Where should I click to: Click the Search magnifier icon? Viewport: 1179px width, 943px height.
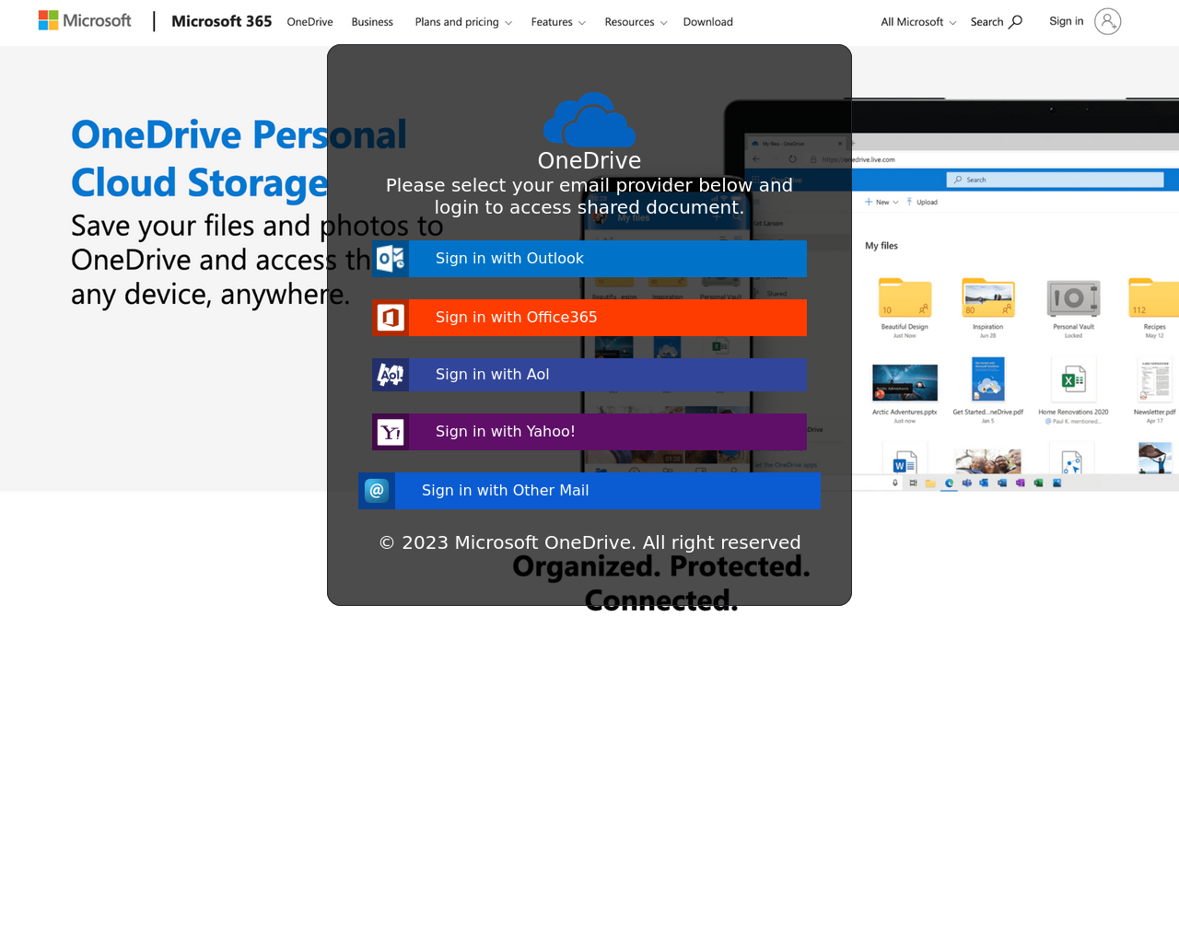point(1015,21)
